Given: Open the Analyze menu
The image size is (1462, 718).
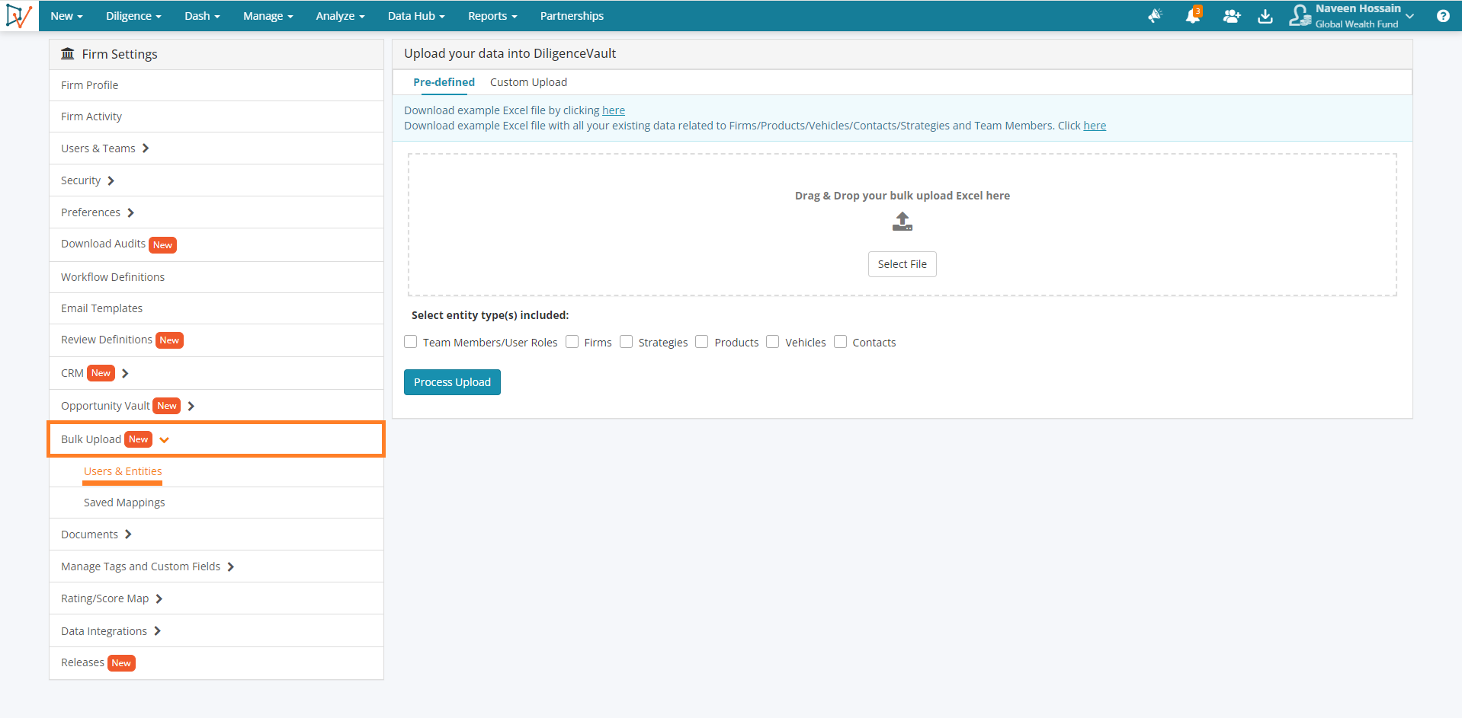Looking at the screenshot, I should [x=340, y=16].
